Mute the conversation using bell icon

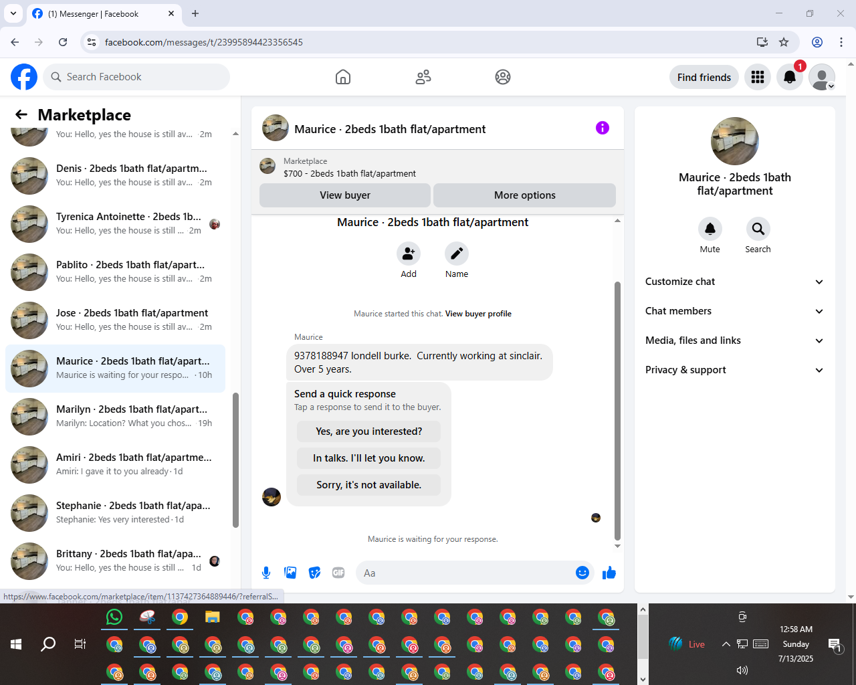click(710, 229)
